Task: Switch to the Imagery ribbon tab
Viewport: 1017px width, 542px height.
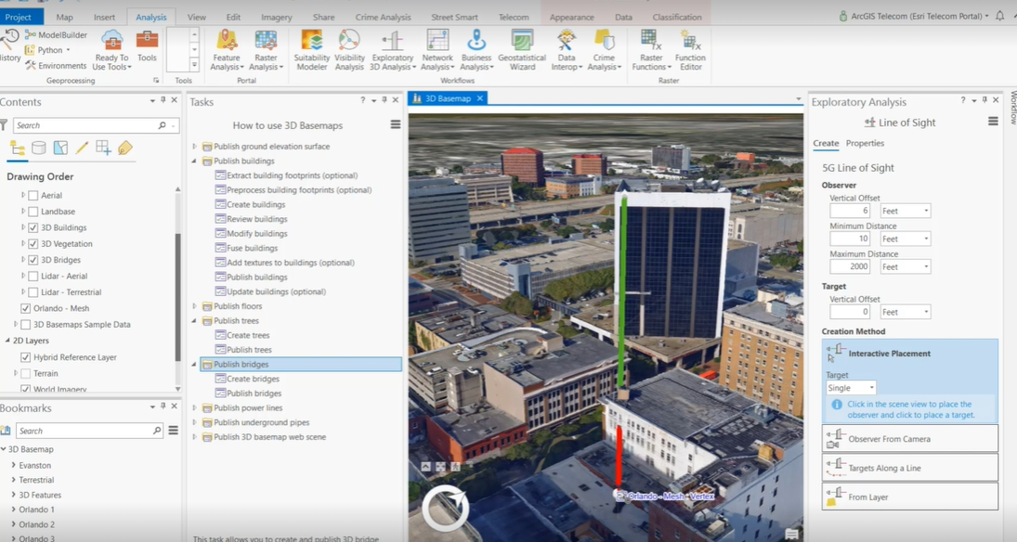Action: point(276,17)
